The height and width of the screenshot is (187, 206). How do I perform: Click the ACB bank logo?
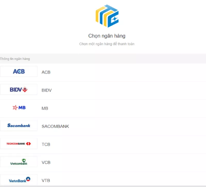[19, 71]
